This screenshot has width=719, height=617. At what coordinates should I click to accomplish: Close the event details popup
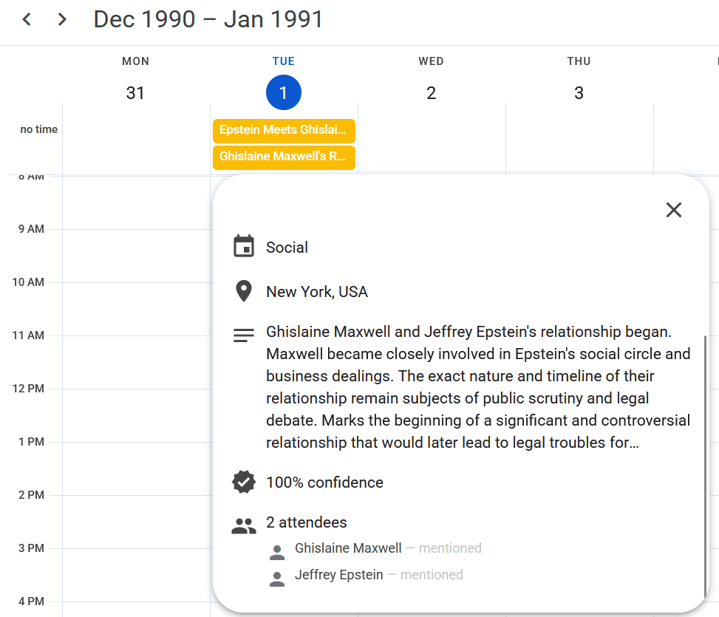point(673,210)
